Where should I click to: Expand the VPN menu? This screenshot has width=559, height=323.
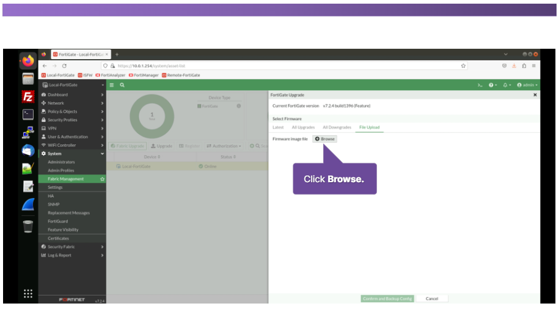(x=73, y=129)
